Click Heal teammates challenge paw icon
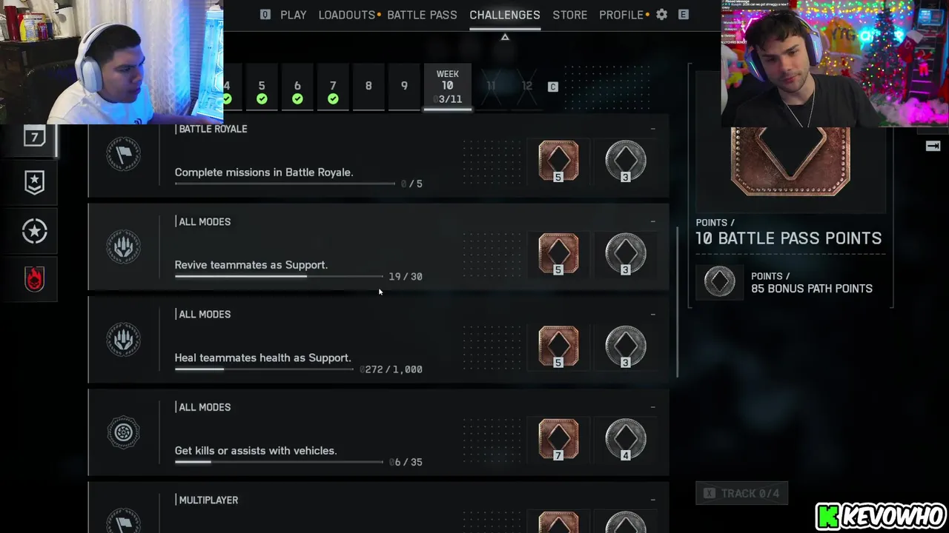Screen dimensions: 949x533 [x=123, y=339]
